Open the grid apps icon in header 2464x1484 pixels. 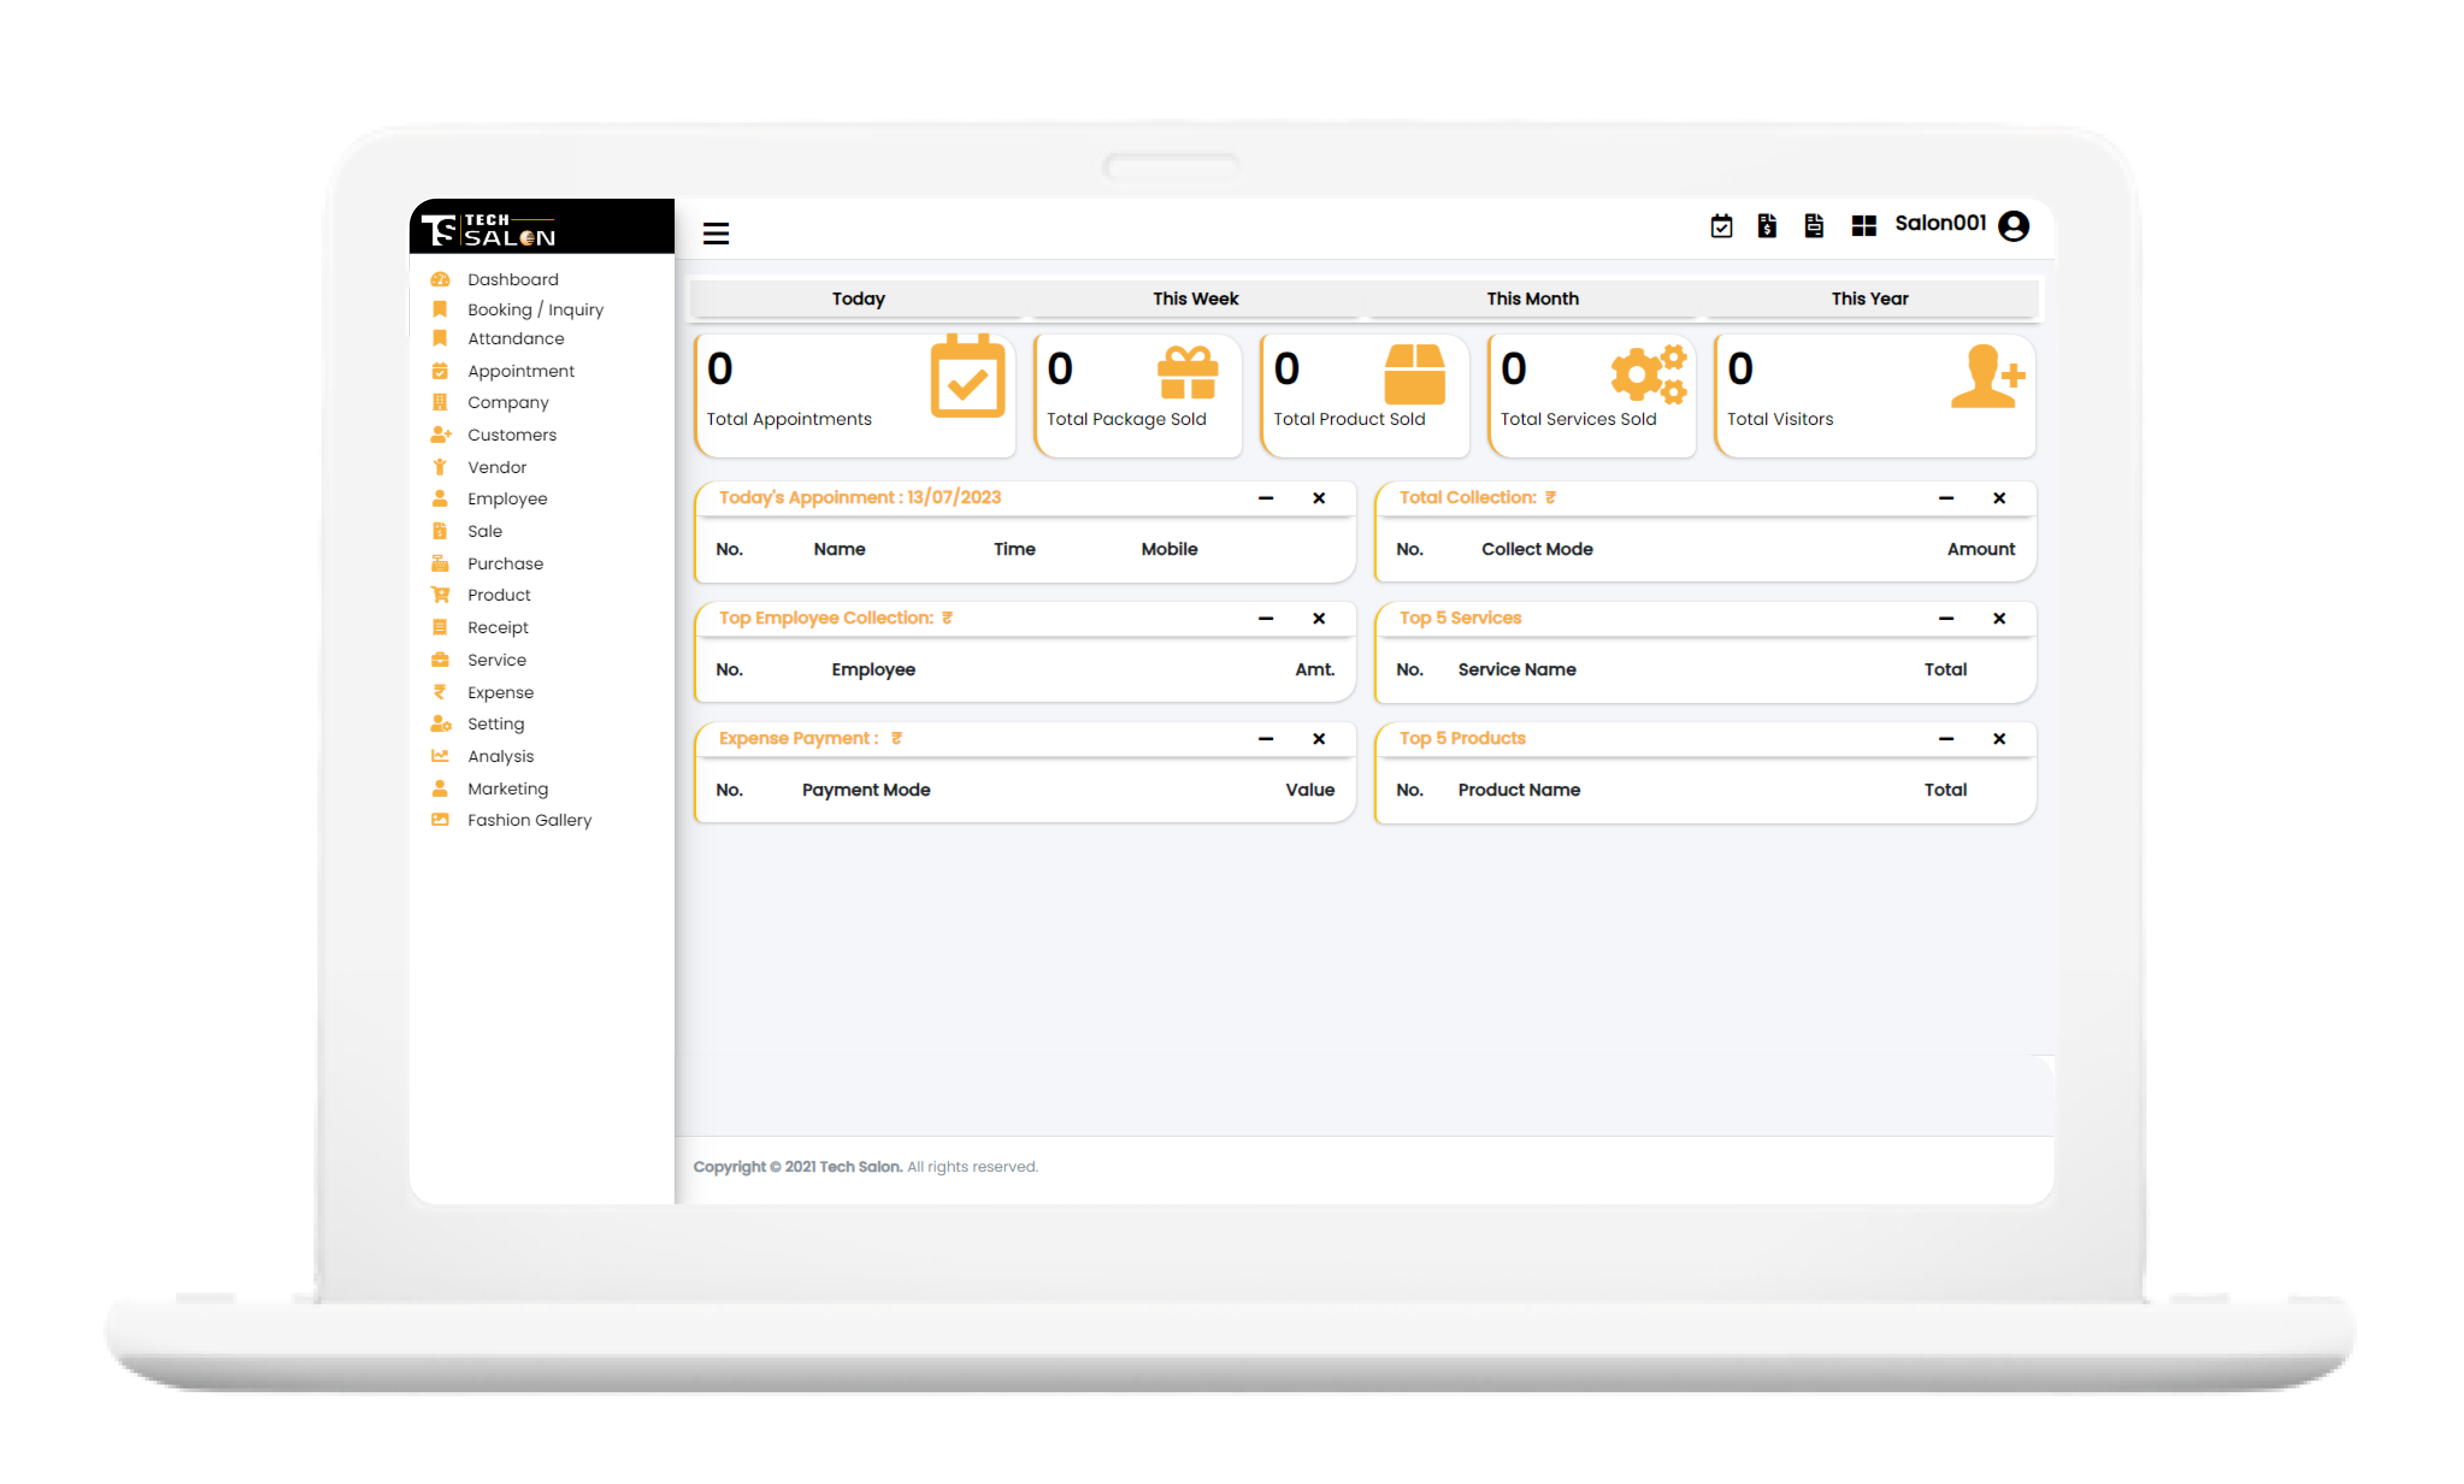pyautogui.click(x=1864, y=226)
